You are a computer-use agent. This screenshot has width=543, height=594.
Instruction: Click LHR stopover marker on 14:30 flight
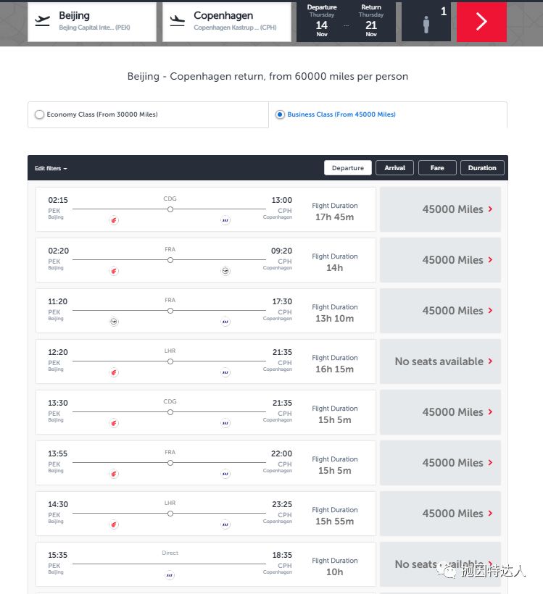coord(170,514)
